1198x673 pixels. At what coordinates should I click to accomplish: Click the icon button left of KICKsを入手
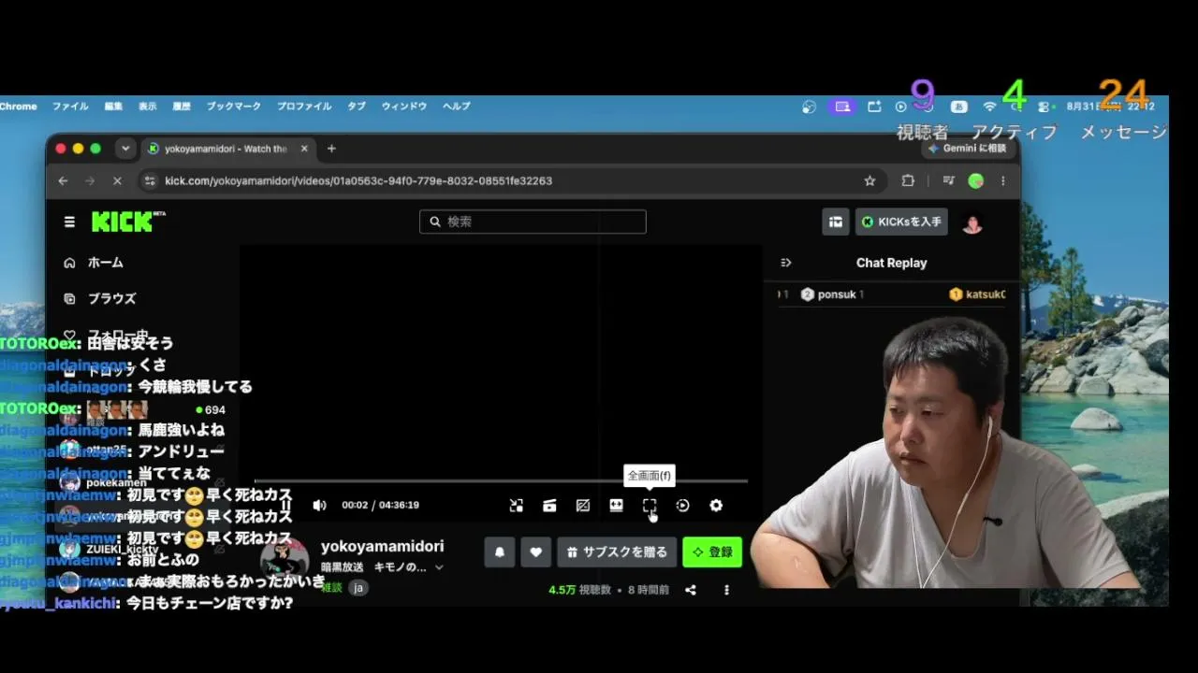click(x=836, y=222)
